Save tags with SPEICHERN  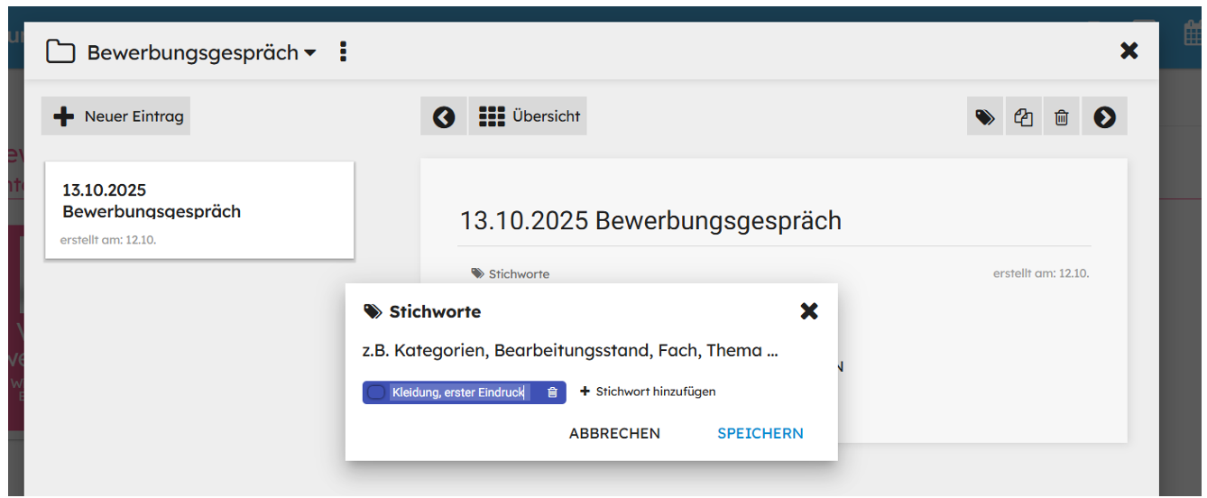click(760, 433)
